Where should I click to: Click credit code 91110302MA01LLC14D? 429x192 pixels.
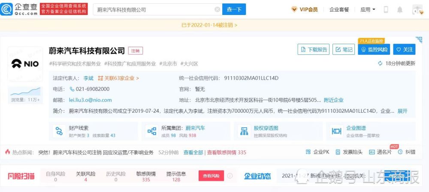click(251, 78)
